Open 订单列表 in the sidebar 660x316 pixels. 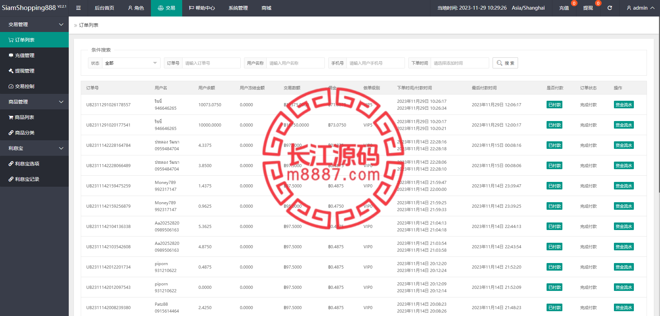click(34, 40)
